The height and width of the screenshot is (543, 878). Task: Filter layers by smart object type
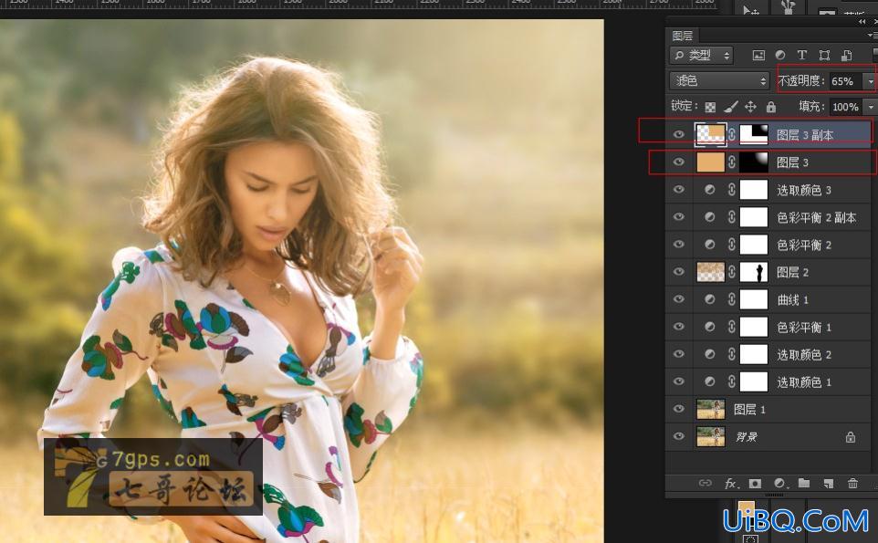click(x=847, y=55)
